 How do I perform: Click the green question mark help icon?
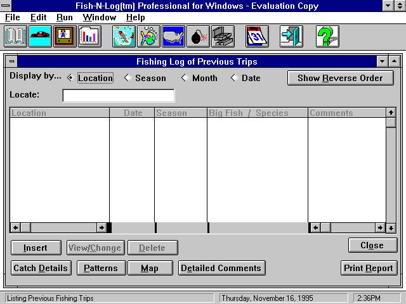tap(326, 37)
